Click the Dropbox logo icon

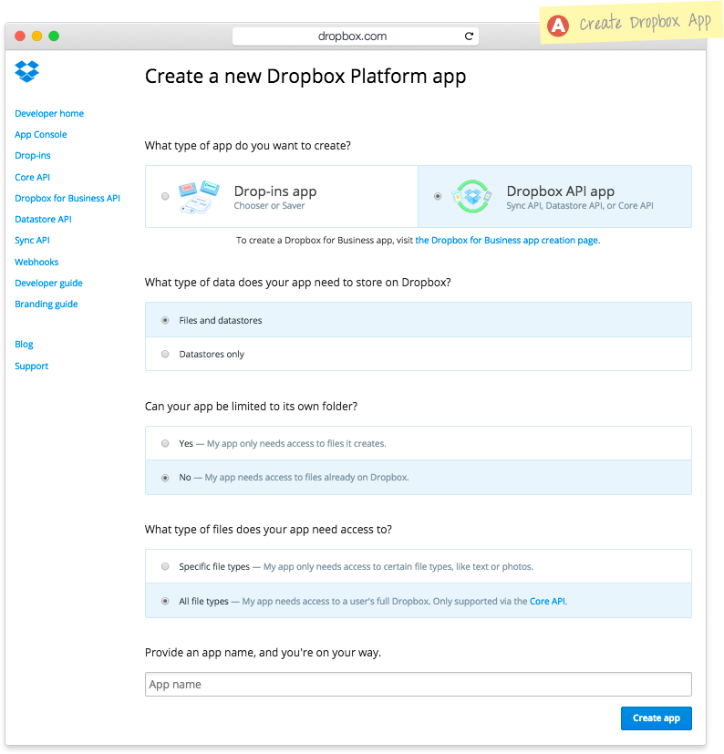pyautogui.click(x=27, y=72)
